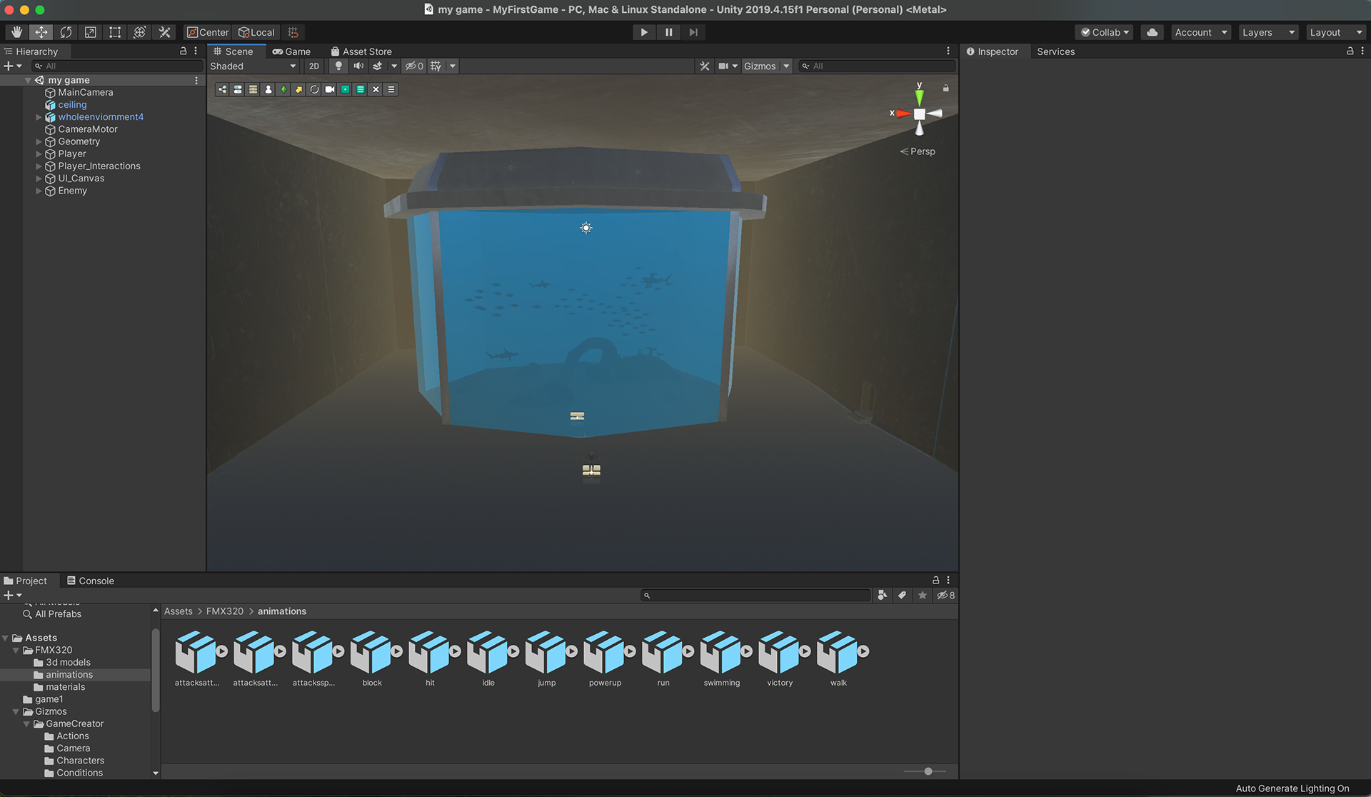The height and width of the screenshot is (797, 1371).
Task: Open the Layout dropdown
Action: click(x=1336, y=32)
